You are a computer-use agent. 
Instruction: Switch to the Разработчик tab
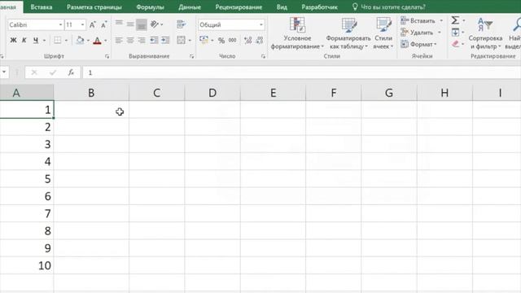coord(320,7)
